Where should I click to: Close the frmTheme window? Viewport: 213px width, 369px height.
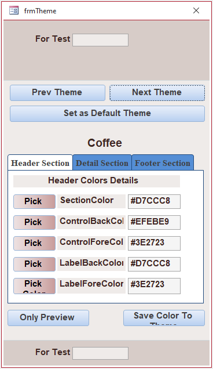[x=196, y=10]
